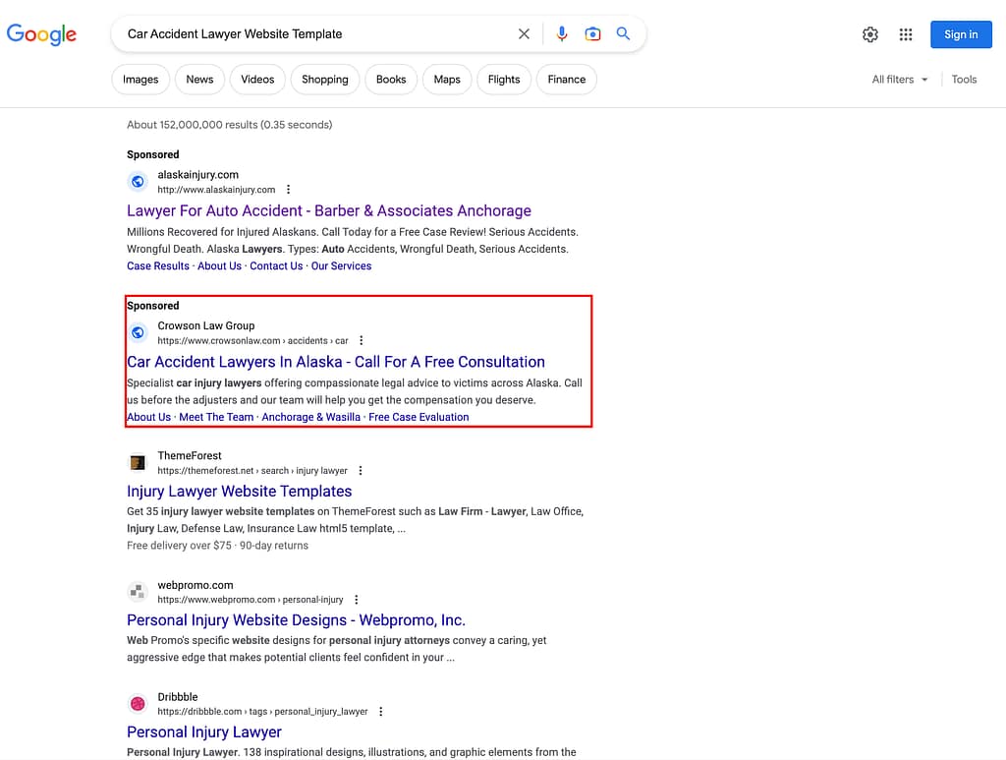The width and height of the screenshot is (1006, 760).
Task: Click the Crowson Law Group site name
Action: [x=206, y=325]
